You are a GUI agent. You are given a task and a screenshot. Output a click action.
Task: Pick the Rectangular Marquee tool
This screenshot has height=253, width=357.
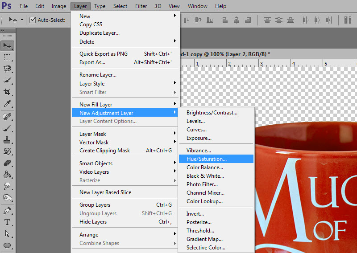tap(7, 57)
